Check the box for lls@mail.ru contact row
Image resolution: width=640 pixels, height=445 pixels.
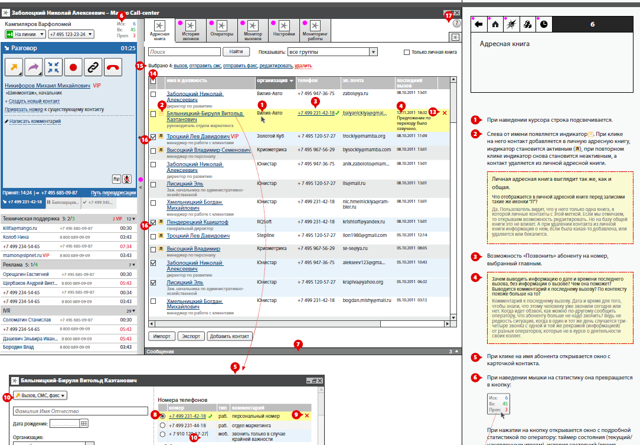click(153, 185)
